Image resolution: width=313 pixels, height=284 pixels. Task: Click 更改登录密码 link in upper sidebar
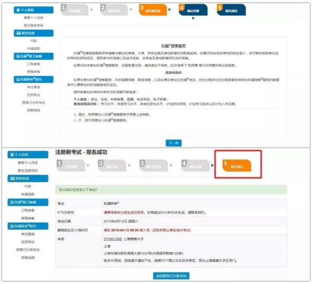pos(34,26)
